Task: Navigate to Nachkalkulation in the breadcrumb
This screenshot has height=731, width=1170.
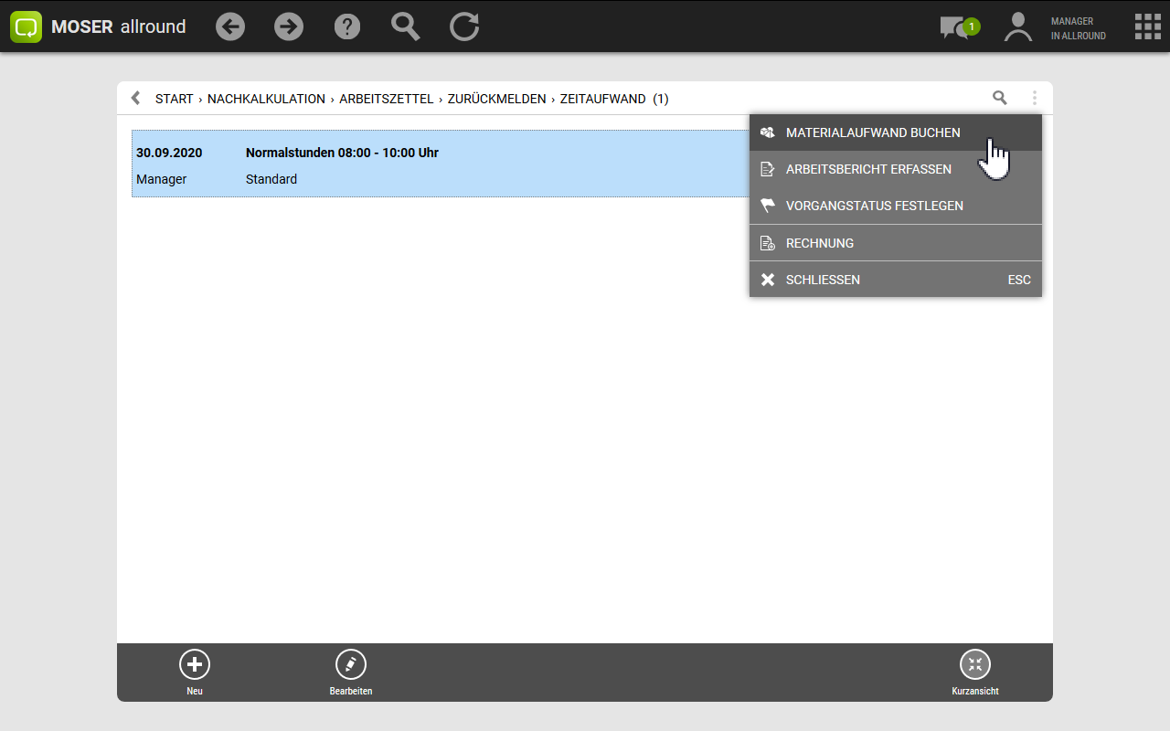Action: [x=266, y=99]
